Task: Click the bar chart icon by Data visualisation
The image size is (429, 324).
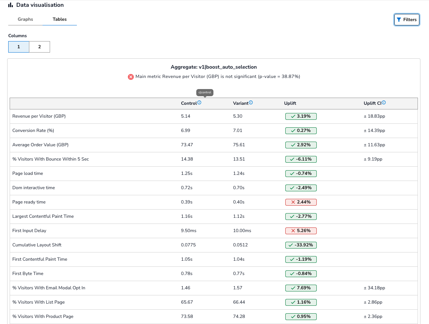Action: click(11, 5)
